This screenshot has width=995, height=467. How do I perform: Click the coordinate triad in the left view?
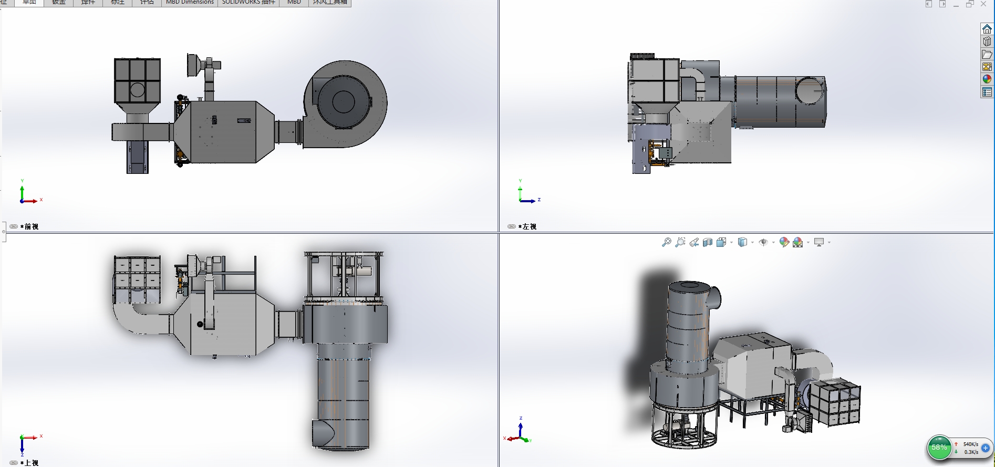tap(528, 192)
